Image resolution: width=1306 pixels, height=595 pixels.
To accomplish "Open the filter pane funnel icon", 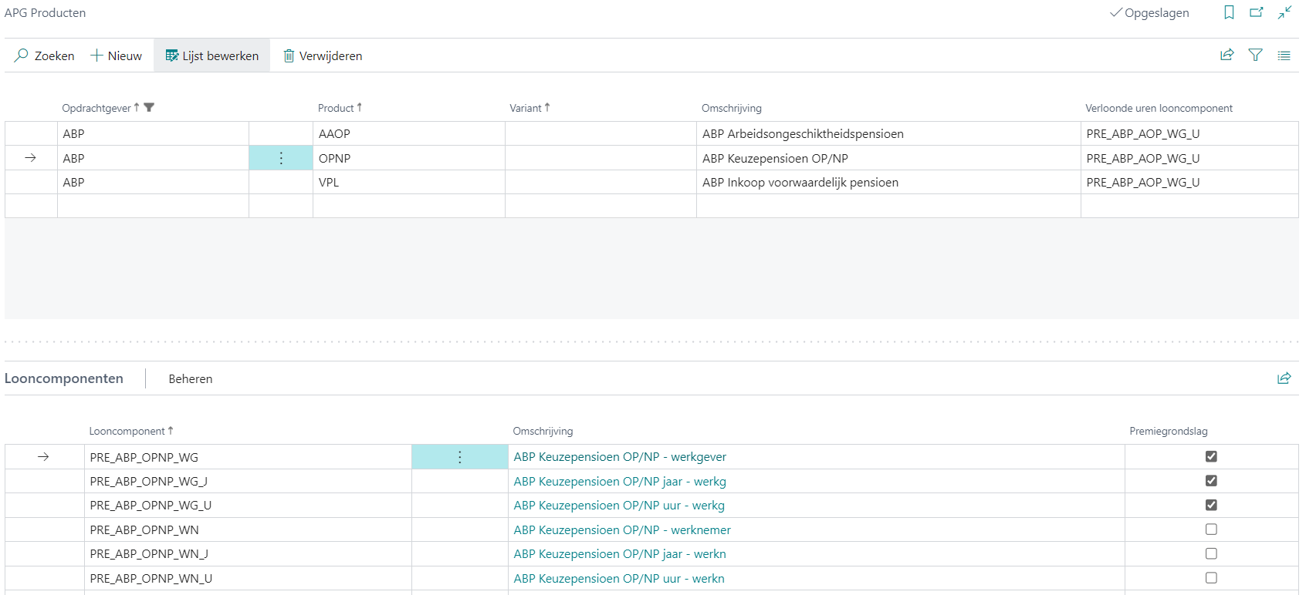I will tap(1255, 55).
